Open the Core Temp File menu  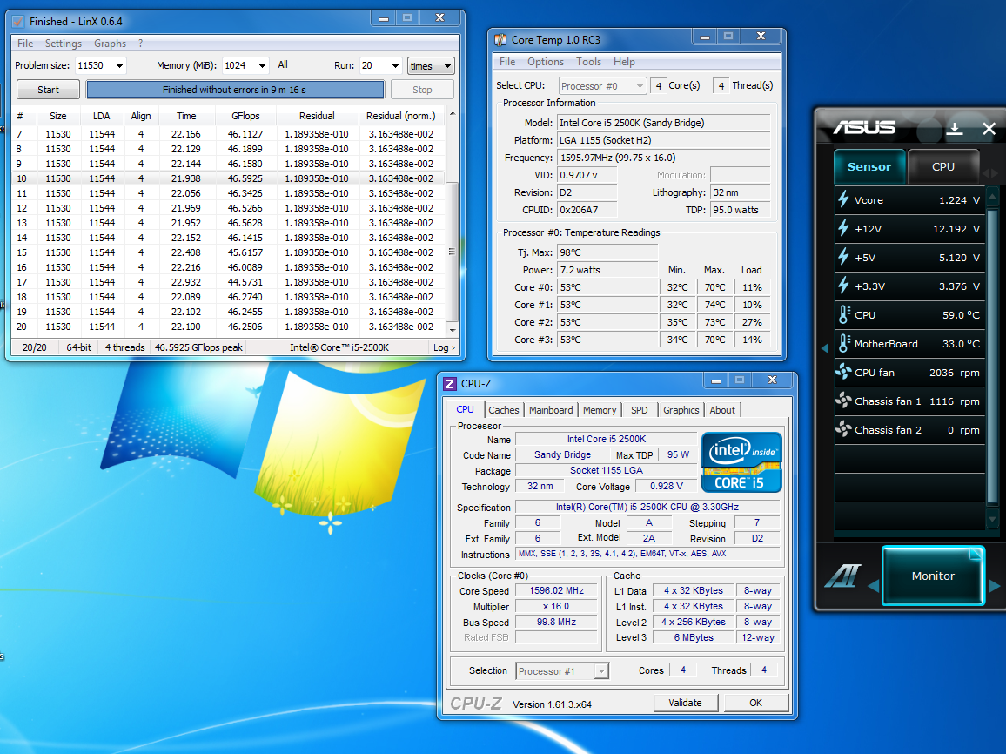pos(506,62)
